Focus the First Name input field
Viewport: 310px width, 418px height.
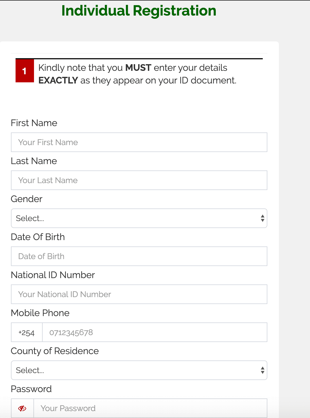[139, 142]
